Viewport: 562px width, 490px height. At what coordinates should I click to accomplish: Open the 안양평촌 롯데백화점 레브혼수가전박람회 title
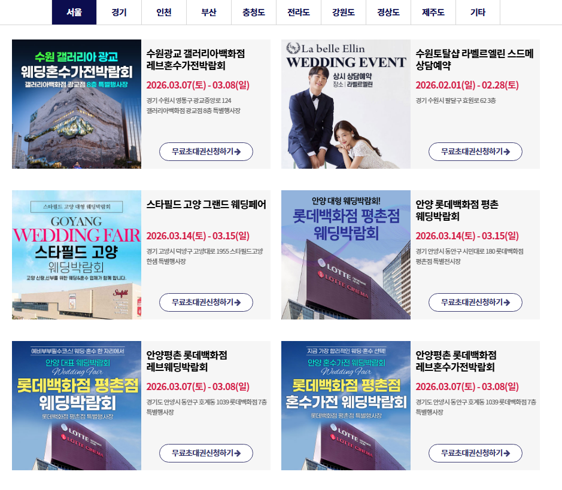point(456,361)
